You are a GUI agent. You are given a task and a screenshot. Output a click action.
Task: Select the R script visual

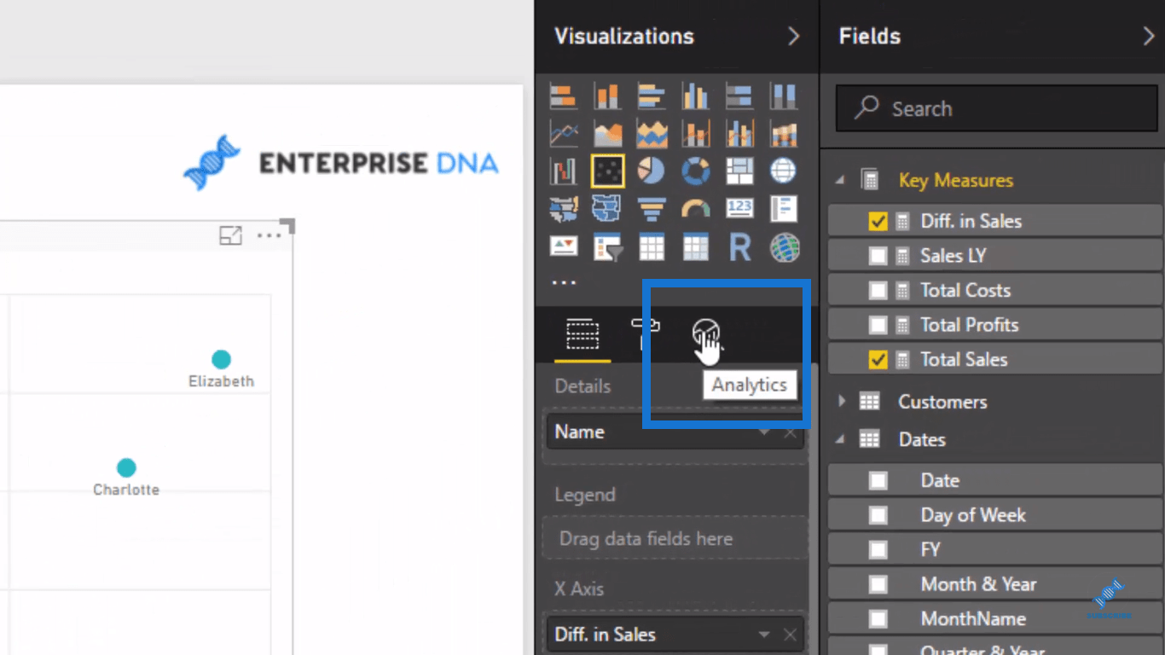[739, 247]
